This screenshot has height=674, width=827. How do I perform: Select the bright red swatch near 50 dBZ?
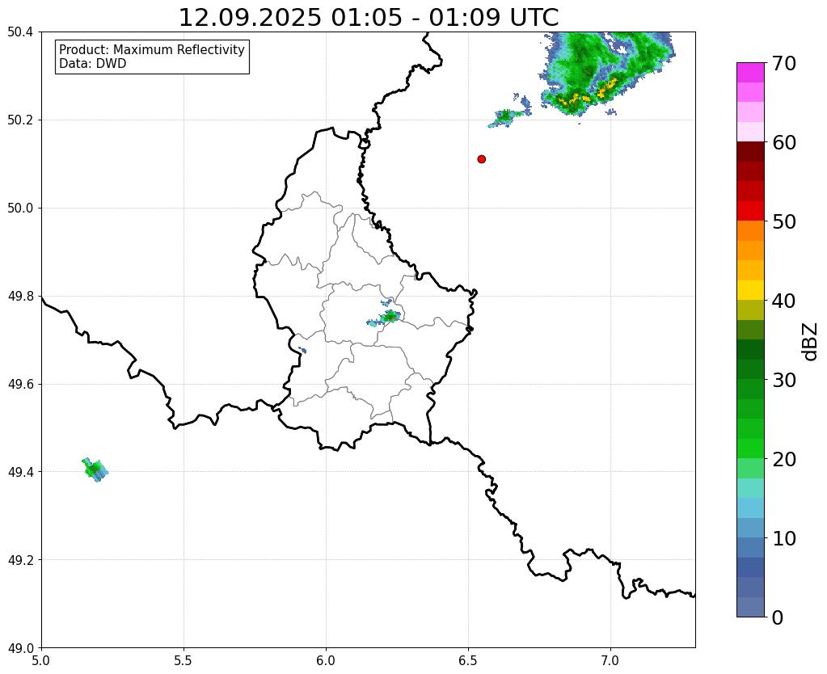point(750,211)
